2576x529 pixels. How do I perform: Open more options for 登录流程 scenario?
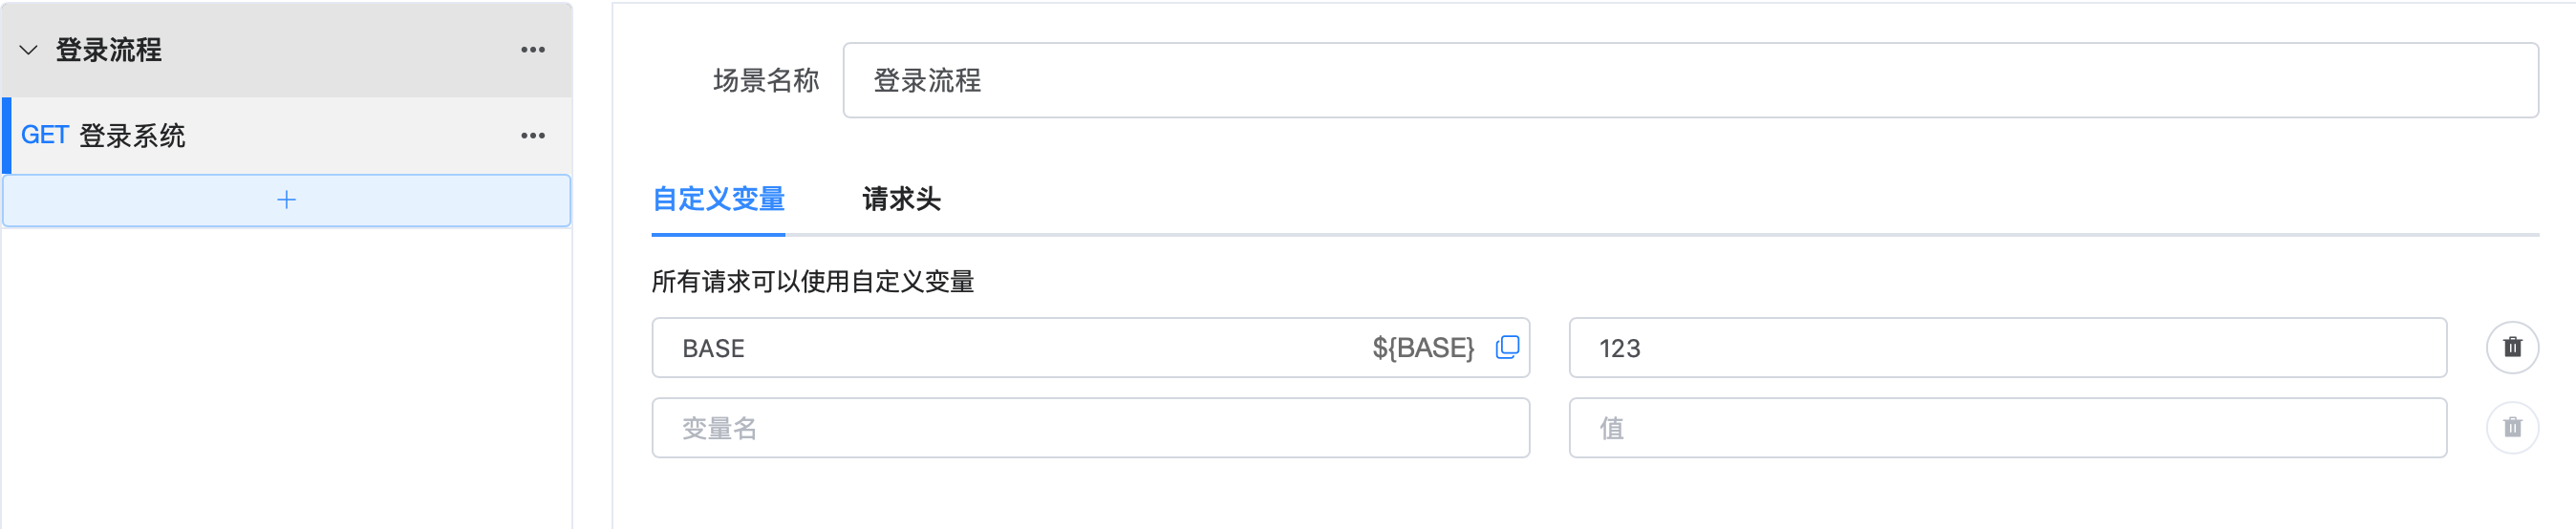pyautogui.click(x=533, y=50)
